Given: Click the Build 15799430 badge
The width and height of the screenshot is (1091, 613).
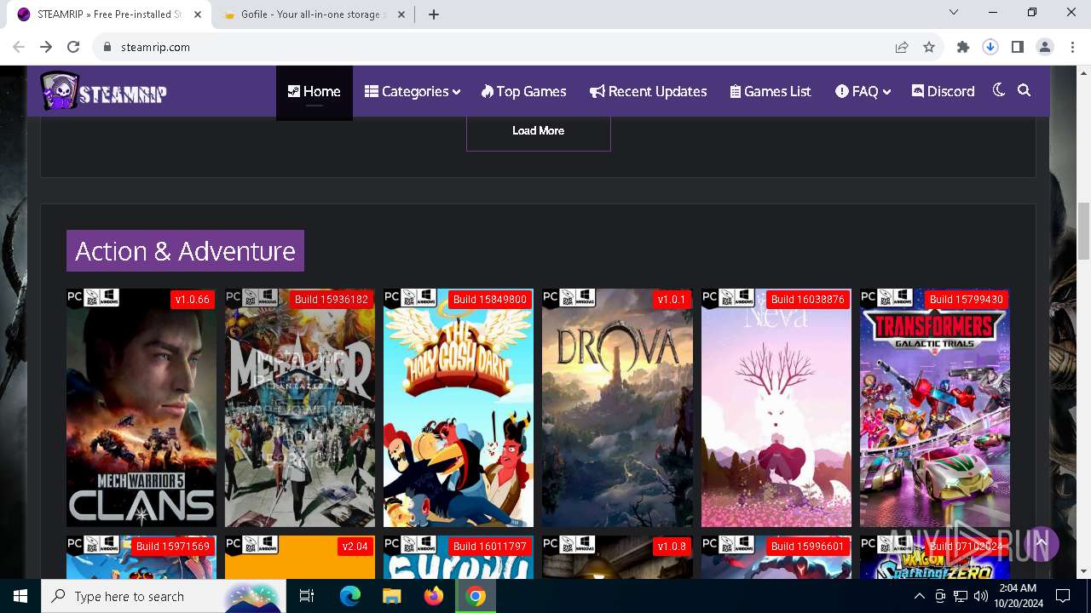Looking at the screenshot, I should coord(966,300).
